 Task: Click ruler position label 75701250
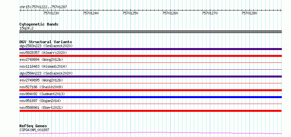pos(130,13)
